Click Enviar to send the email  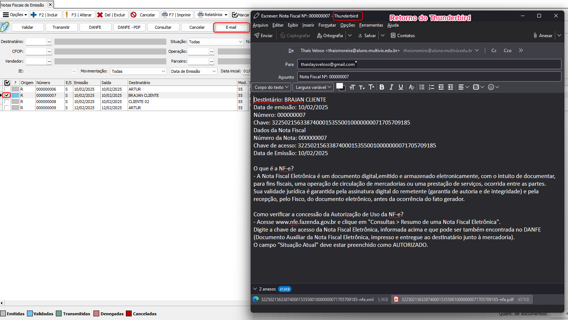[x=263, y=35]
